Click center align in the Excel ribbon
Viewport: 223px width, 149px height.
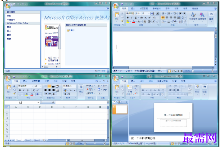(x=49, y=90)
